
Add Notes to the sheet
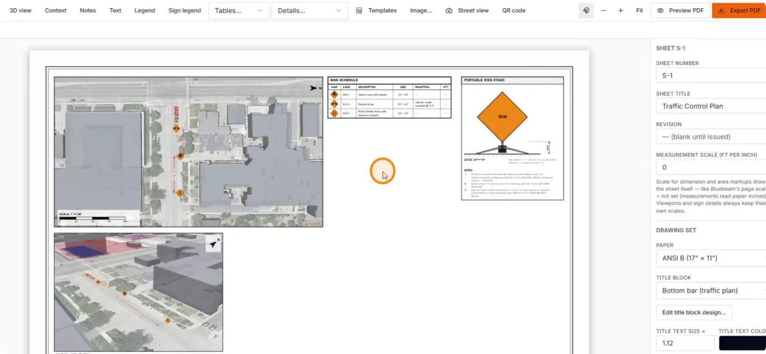tap(87, 11)
